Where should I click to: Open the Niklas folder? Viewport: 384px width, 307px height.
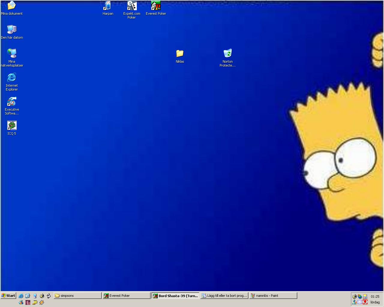pos(179,54)
